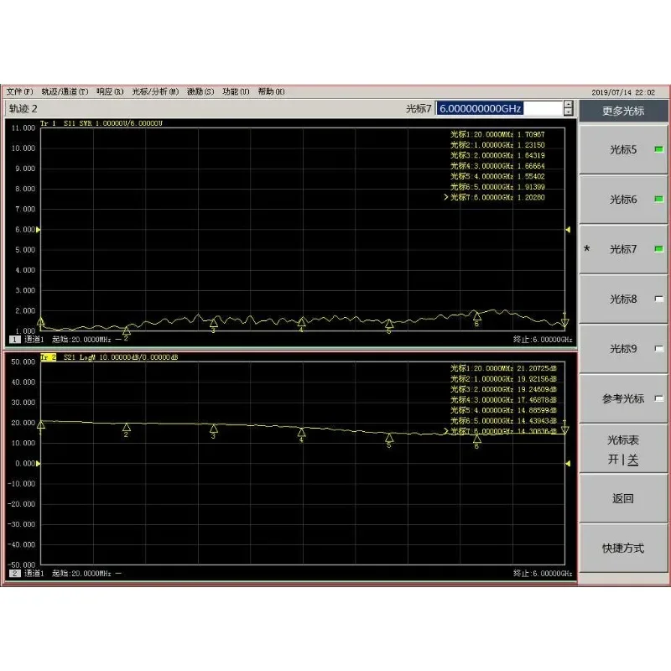
Task: Click marker 4 triangle on S21 trace
Action: (x=301, y=432)
